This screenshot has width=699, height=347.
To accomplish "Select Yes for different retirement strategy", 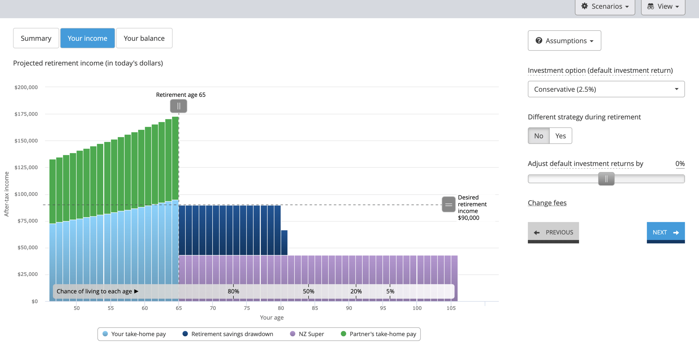I will tap(560, 136).
